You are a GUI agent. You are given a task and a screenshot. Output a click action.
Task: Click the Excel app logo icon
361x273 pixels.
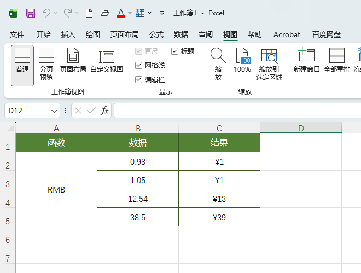(x=13, y=13)
